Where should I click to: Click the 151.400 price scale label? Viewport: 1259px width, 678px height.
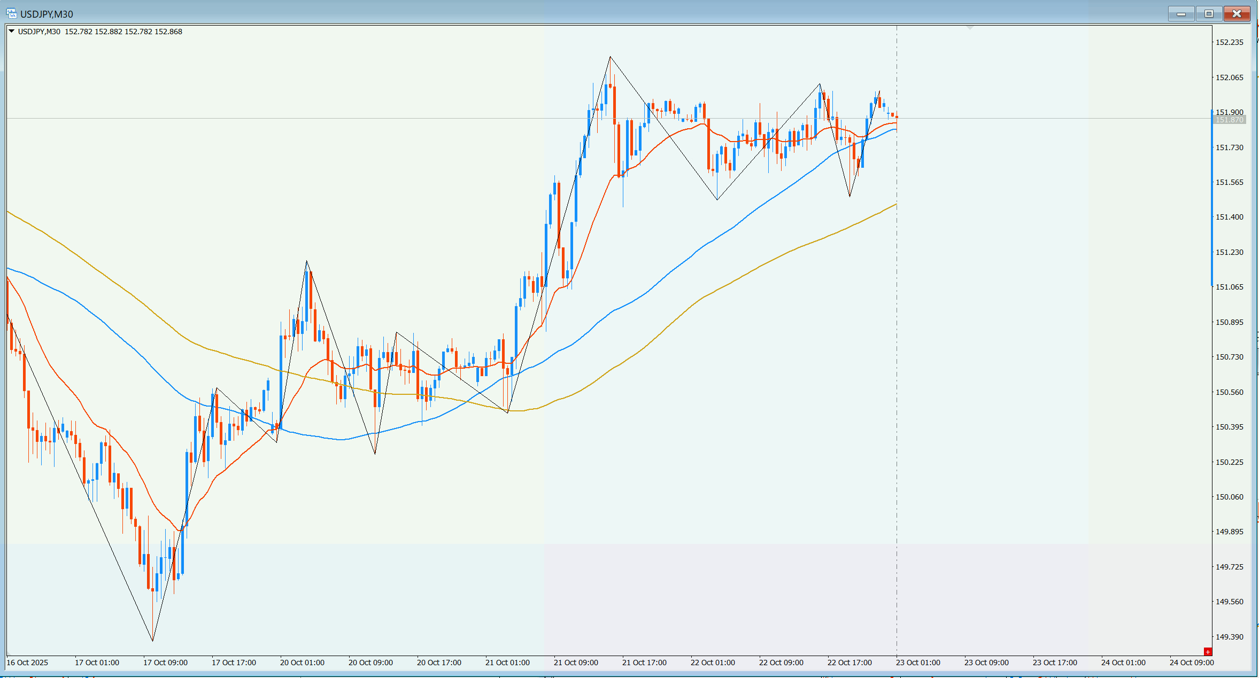1230,217
